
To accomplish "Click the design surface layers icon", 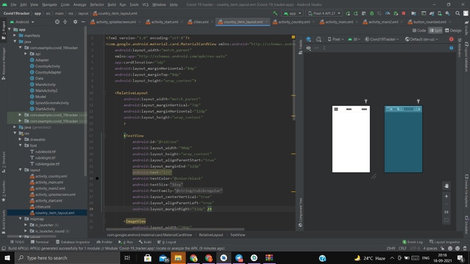I will tap(308, 39).
